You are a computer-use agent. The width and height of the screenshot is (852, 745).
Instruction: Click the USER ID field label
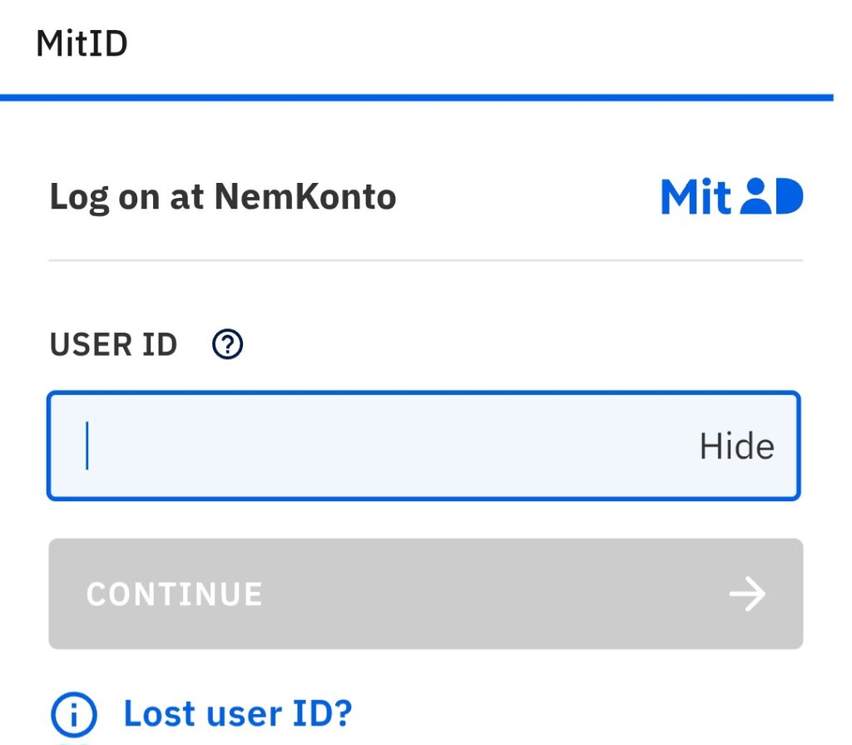[x=113, y=343]
